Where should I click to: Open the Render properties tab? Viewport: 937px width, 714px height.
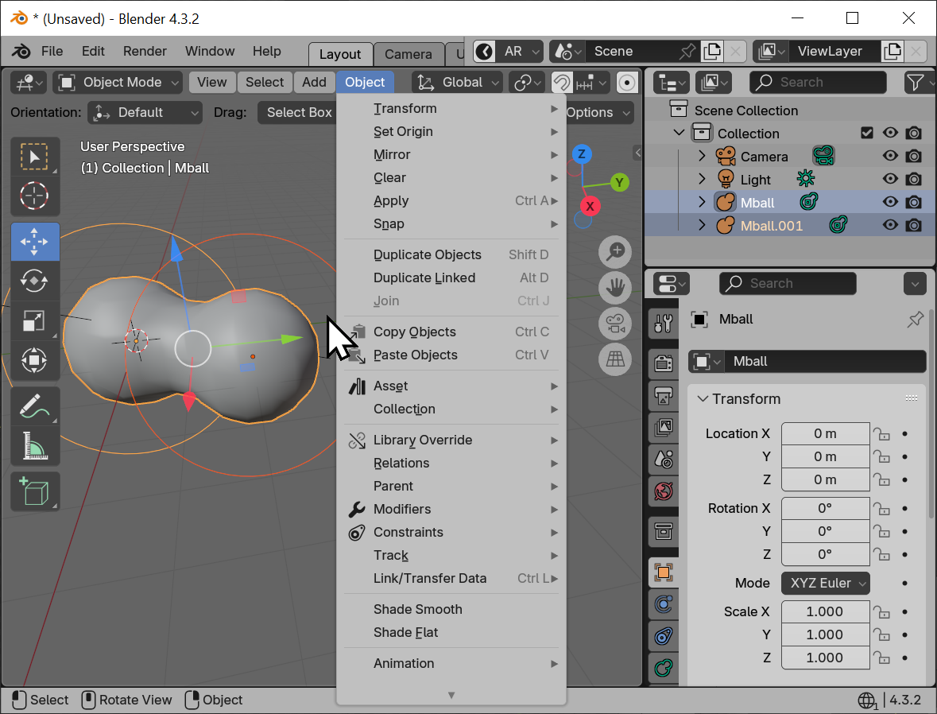click(664, 363)
